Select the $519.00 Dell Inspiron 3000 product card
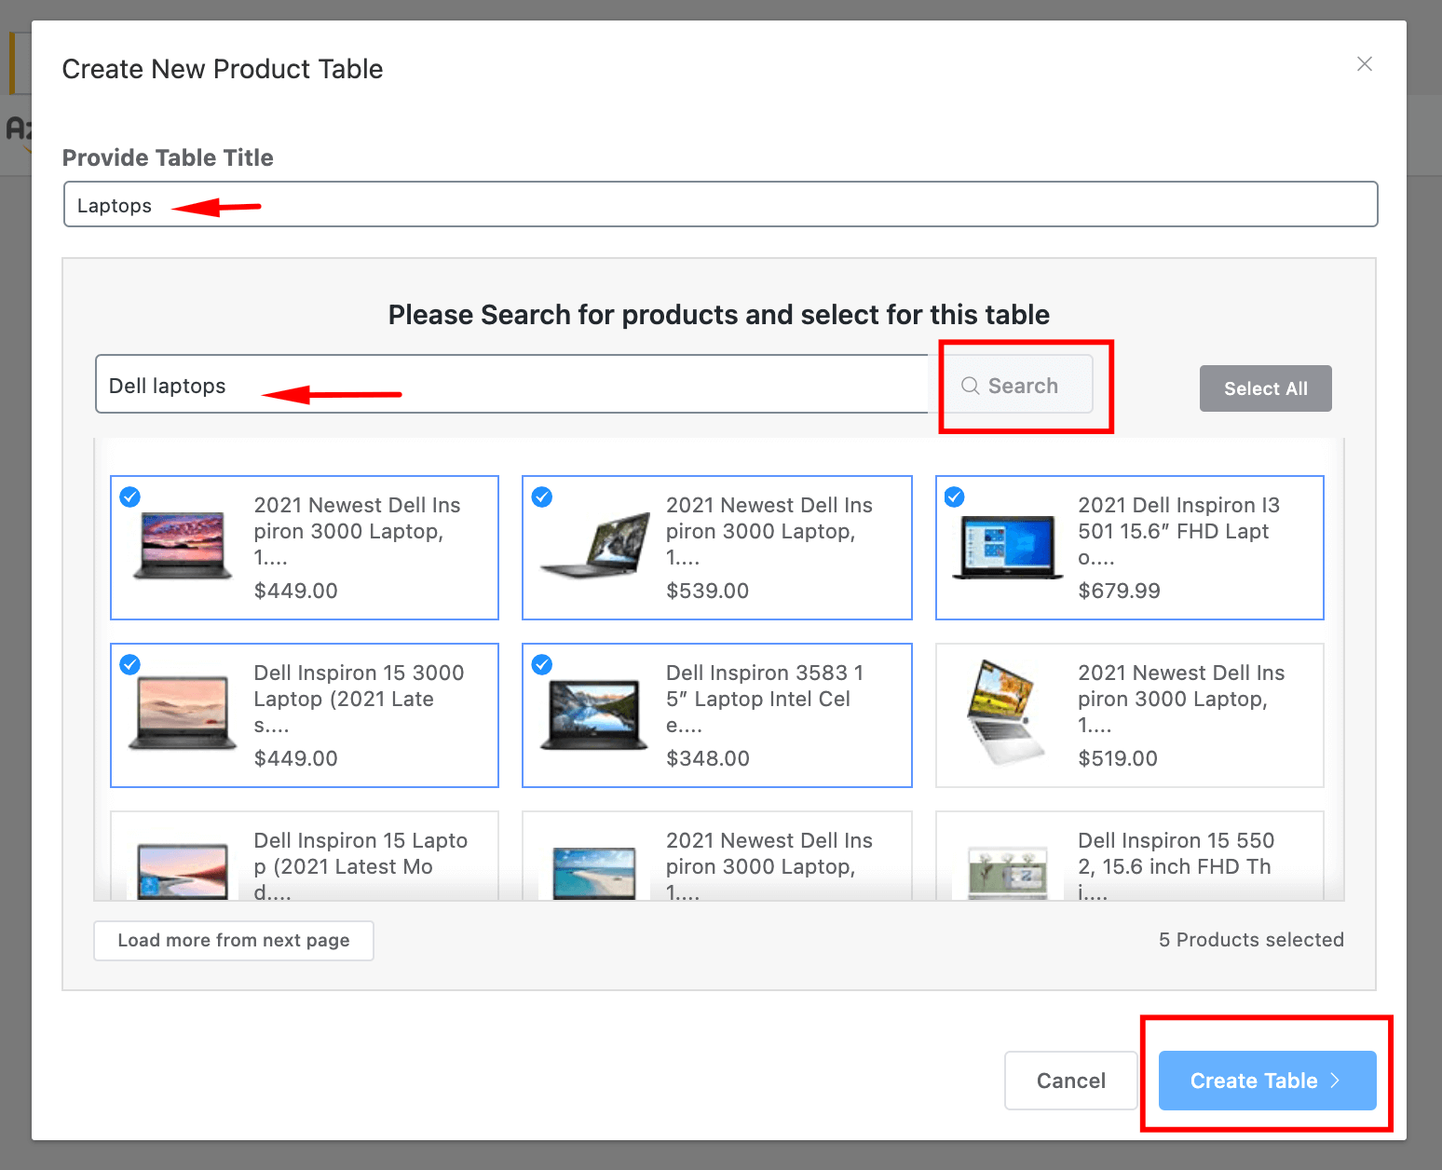Viewport: 1442px width, 1170px height. (1129, 715)
